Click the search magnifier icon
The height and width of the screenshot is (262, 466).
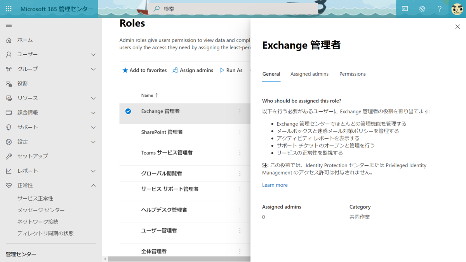156,9
